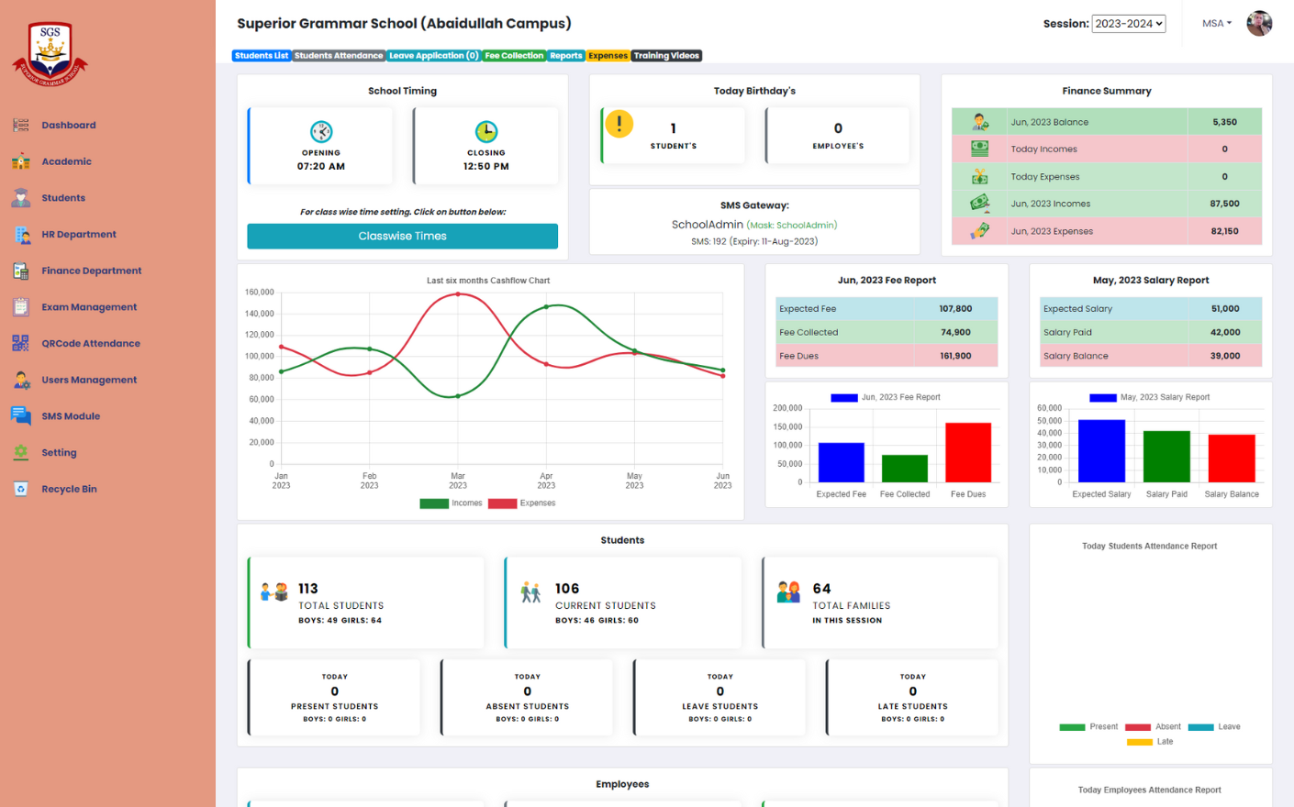This screenshot has width=1294, height=807.
Task: Click the Dashboard sidebar icon
Action: (x=20, y=125)
